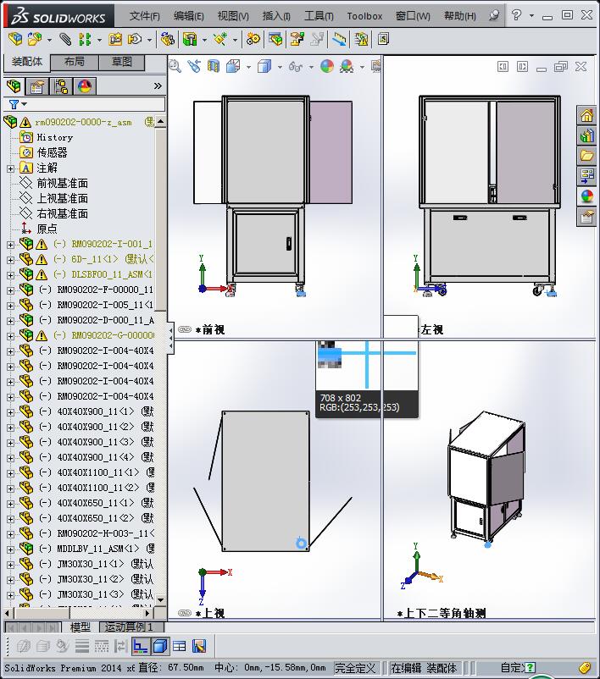Click the status bar quick tips help icon
The height and width of the screenshot is (679, 600).
point(530,668)
